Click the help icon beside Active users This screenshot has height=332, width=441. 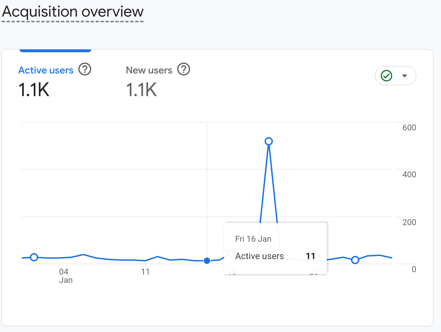click(x=85, y=69)
